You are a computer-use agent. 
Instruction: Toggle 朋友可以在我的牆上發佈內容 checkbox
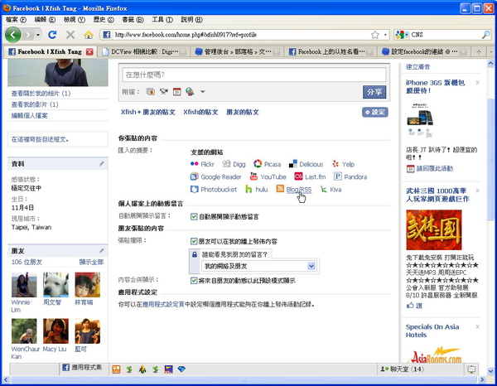click(x=194, y=242)
